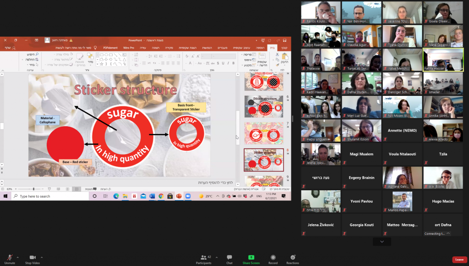
Task: Switch to Reading View icon
Action: pyautogui.click(x=58, y=189)
